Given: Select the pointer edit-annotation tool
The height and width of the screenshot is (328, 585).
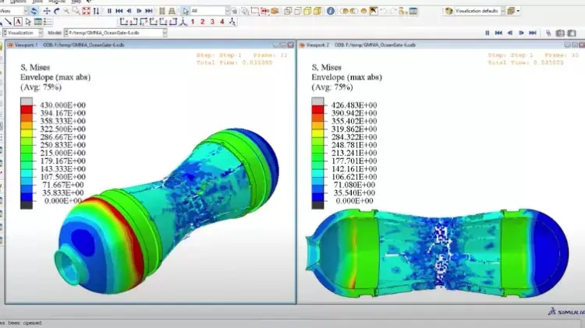Looking at the screenshot, I should click(x=28, y=22).
